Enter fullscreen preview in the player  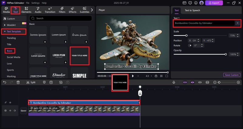click(x=166, y=76)
